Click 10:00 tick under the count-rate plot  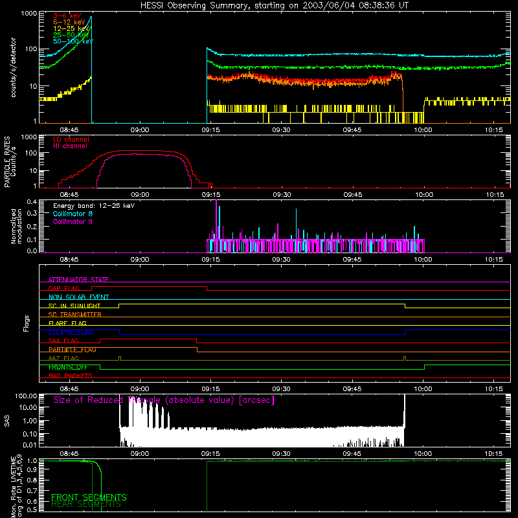423,130
